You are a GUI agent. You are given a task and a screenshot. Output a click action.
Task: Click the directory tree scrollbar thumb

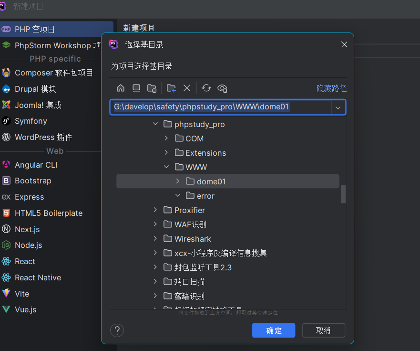pos(343,194)
